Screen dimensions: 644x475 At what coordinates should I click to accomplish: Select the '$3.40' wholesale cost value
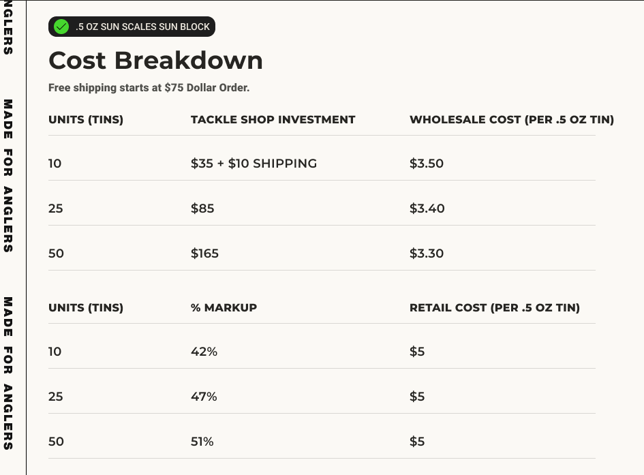point(427,209)
